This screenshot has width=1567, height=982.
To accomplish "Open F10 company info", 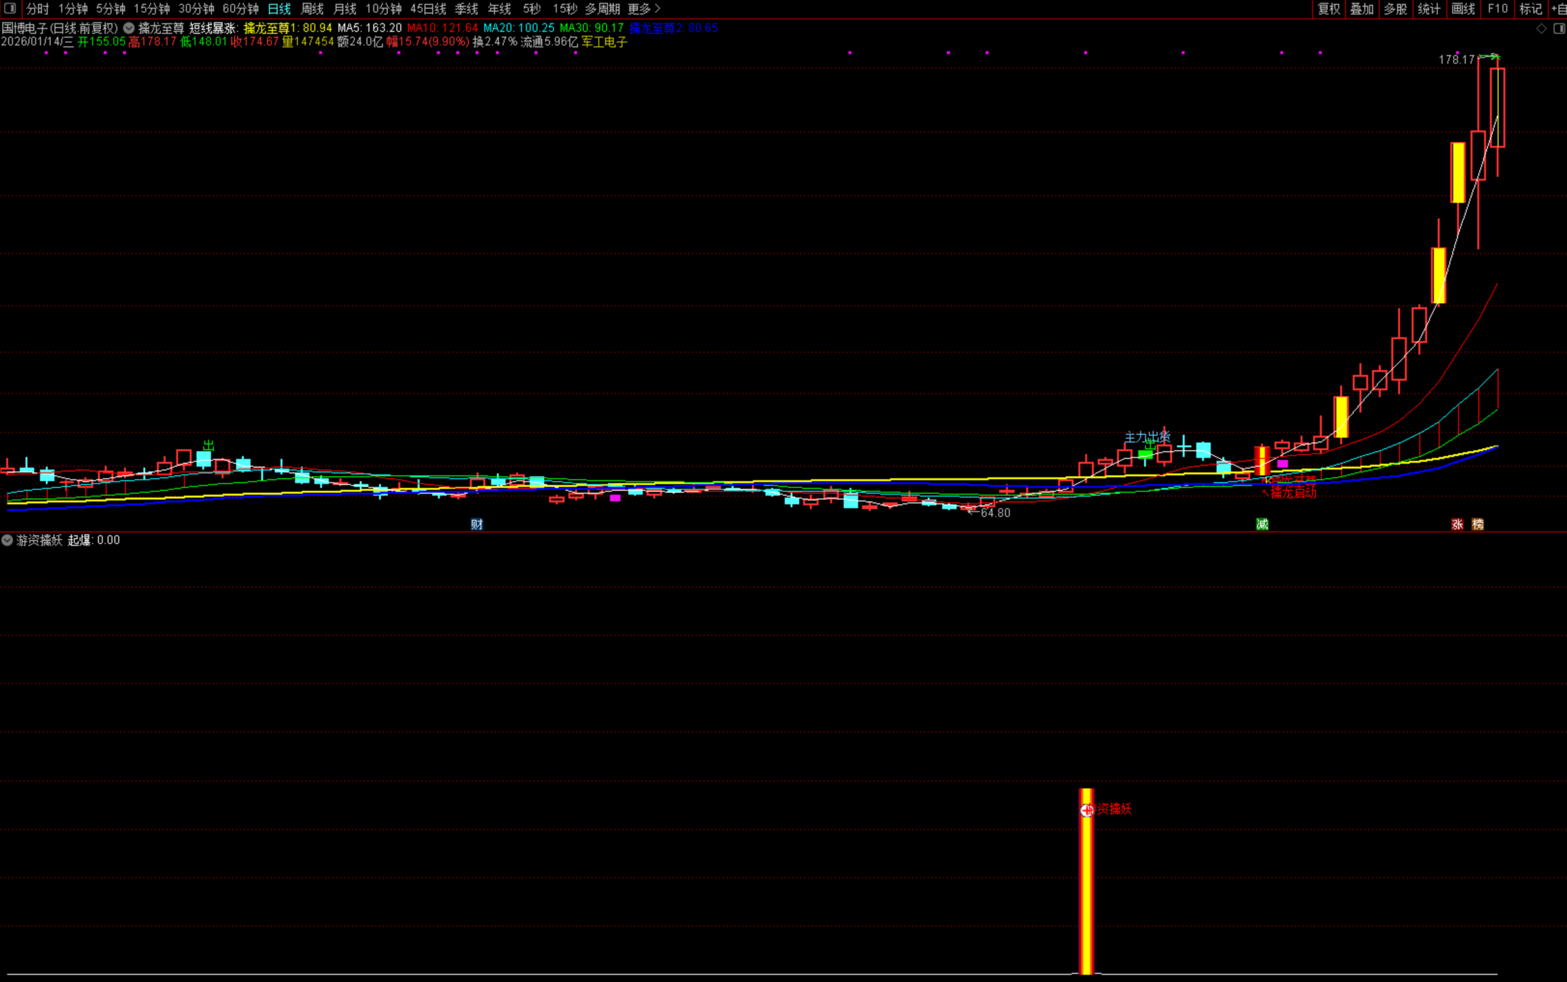I will pyautogui.click(x=1497, y=9).
